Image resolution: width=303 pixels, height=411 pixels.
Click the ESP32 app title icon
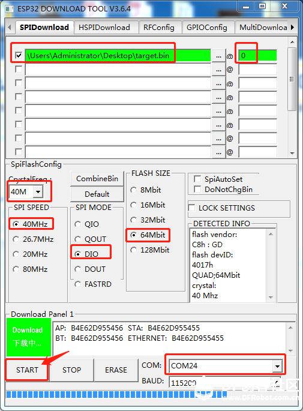(10, 8)
